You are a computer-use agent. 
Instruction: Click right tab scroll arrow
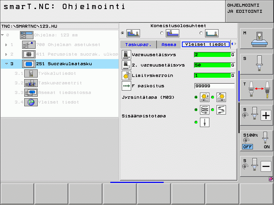tap(235, 44)
